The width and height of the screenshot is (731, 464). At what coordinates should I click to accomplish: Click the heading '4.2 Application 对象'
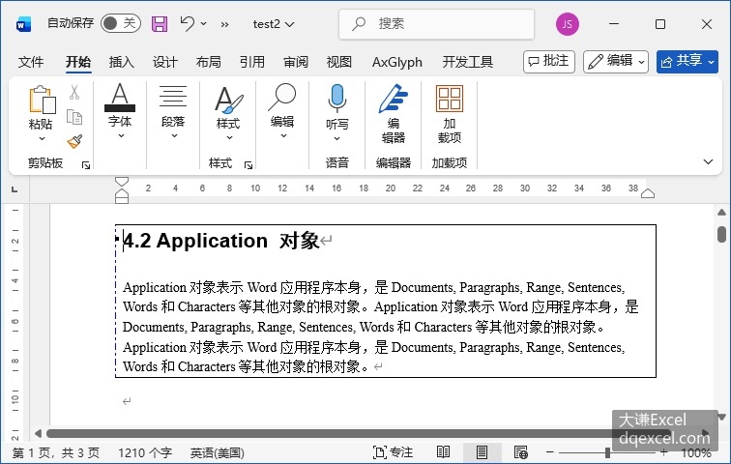220,241
